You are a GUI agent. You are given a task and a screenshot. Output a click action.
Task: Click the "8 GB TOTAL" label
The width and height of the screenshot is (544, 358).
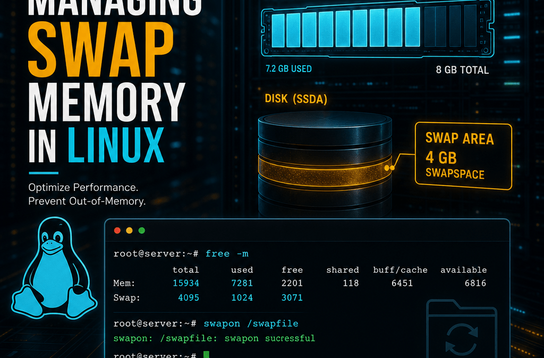point(462,70)
